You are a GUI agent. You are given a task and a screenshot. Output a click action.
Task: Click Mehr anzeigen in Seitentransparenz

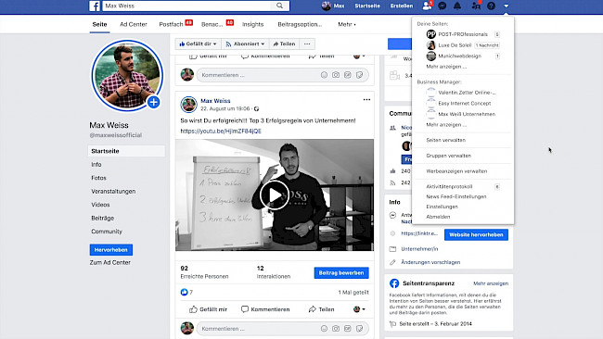click(491, 283)
